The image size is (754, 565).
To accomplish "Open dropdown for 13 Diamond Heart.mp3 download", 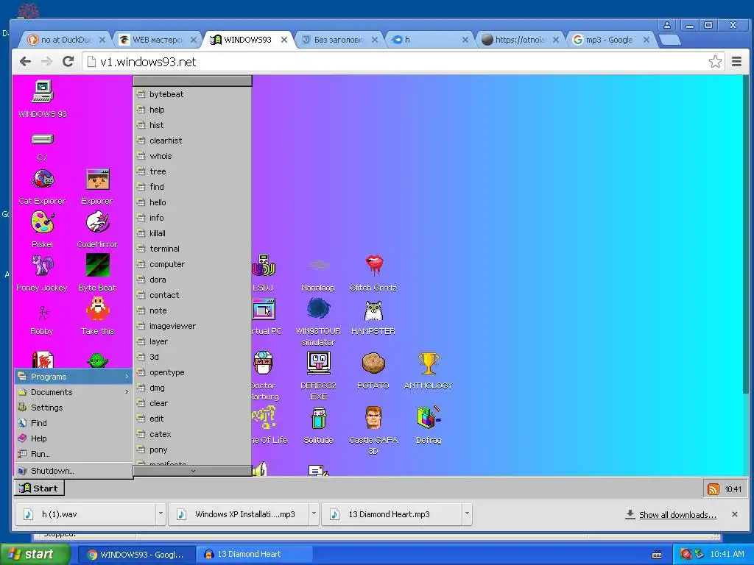I will [x=467, y=514].
